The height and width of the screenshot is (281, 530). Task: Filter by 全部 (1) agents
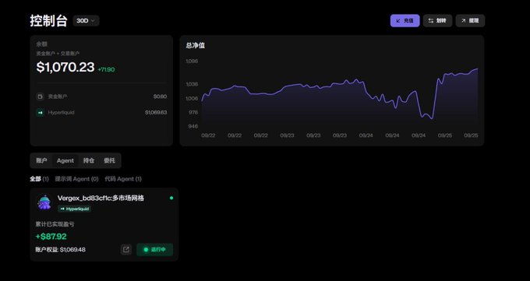(x=39, y=179)
